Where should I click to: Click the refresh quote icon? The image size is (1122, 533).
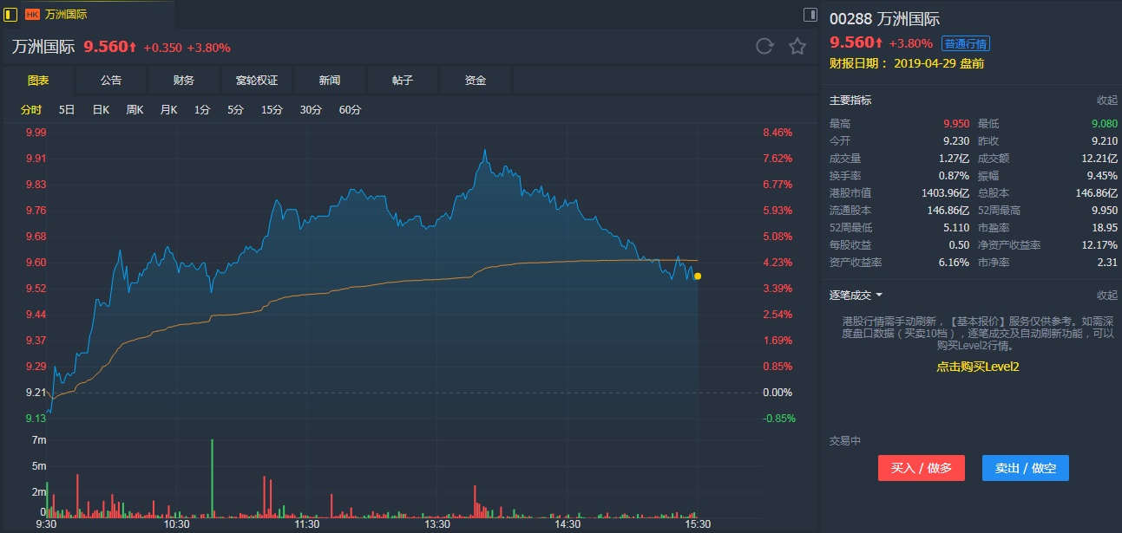pos(764,47)
